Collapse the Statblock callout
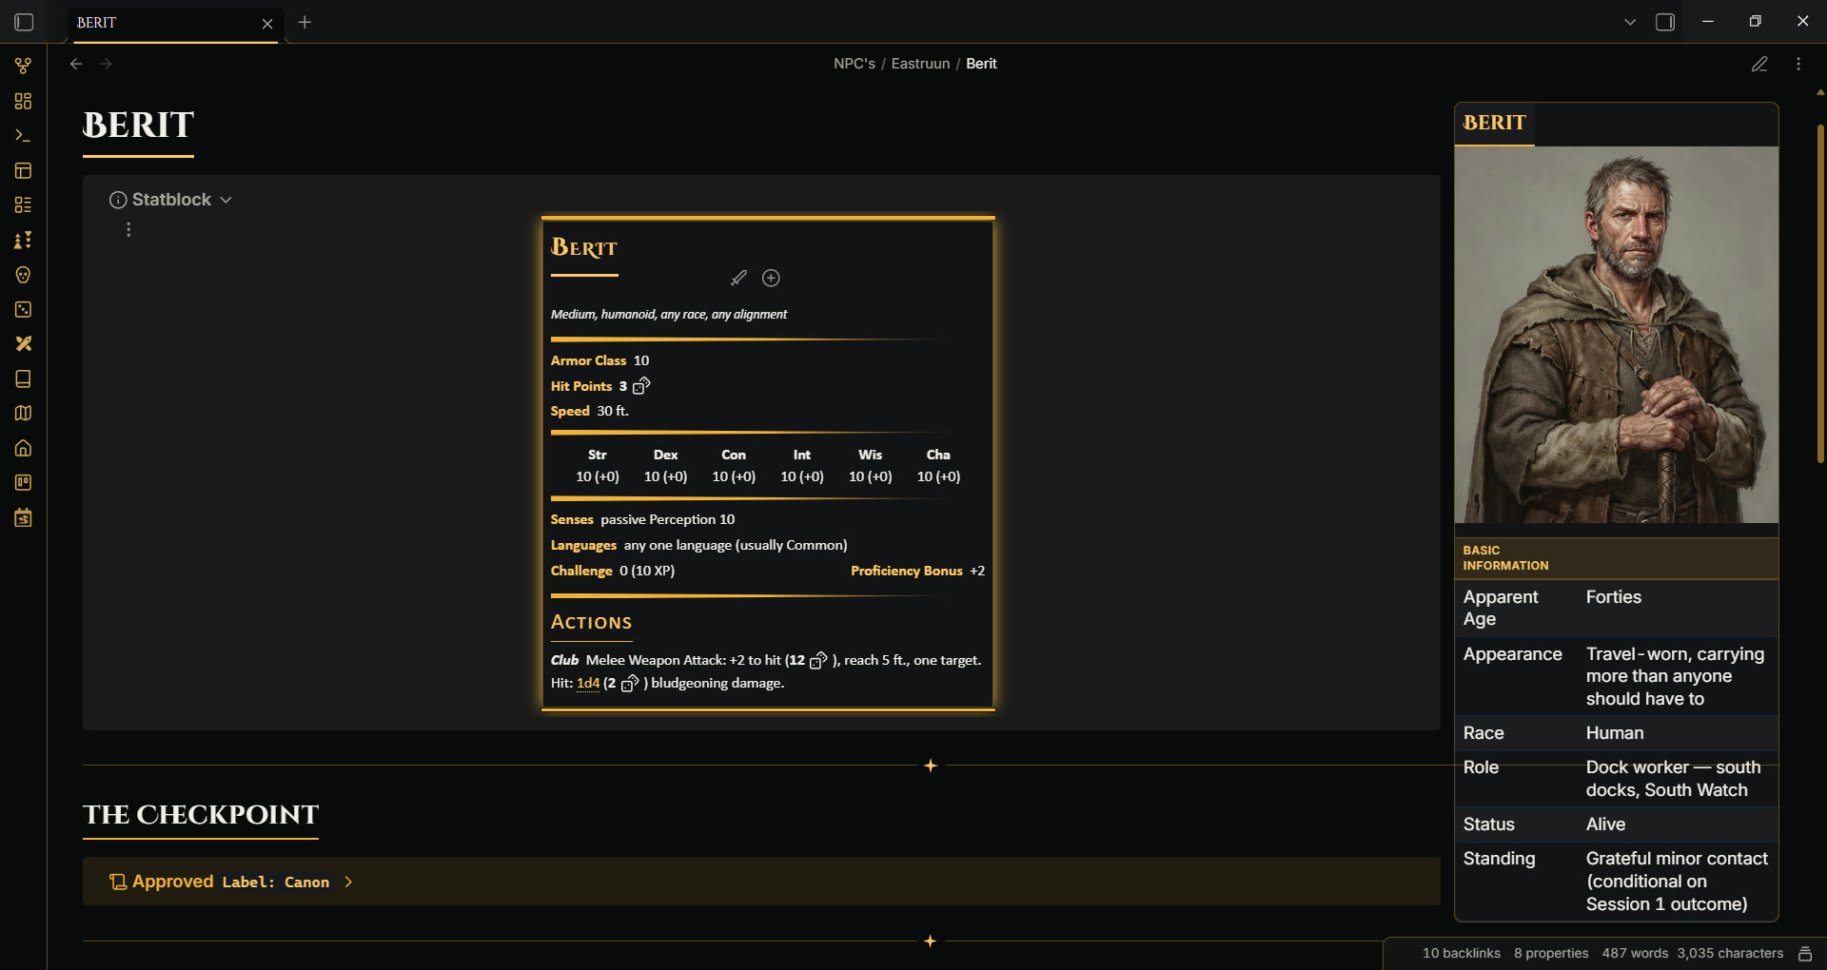This screenshot has width=1827, height=970. coord(226,200)
